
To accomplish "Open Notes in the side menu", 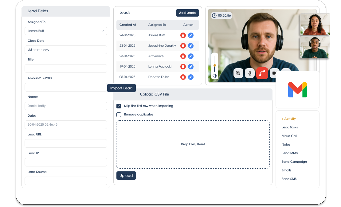I will (286, 145).
